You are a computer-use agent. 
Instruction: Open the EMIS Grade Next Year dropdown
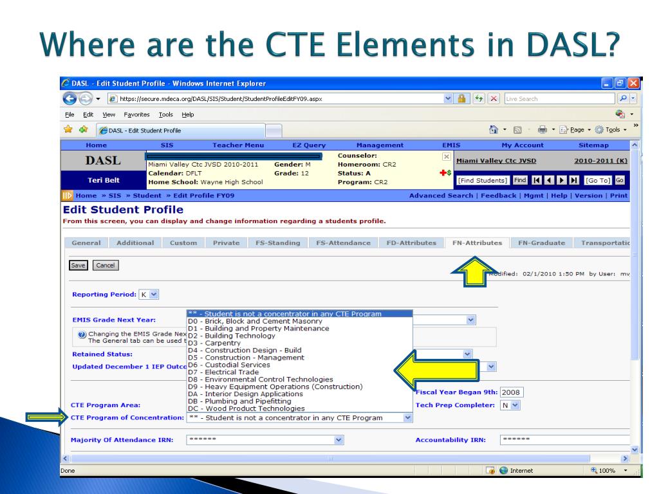(x=470, y=320)
